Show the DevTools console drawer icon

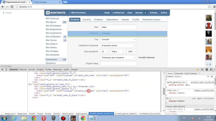202,70
